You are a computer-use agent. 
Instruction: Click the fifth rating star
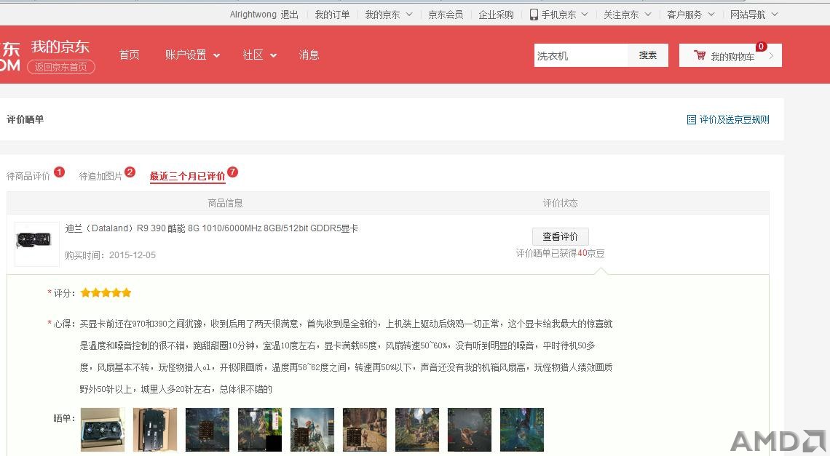(127, 292)
